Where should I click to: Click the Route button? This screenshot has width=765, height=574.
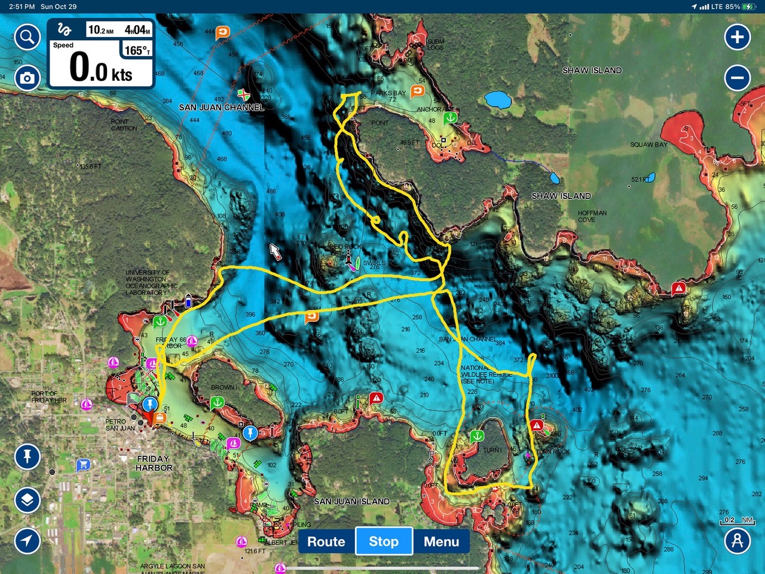click(x=326, y=542)
